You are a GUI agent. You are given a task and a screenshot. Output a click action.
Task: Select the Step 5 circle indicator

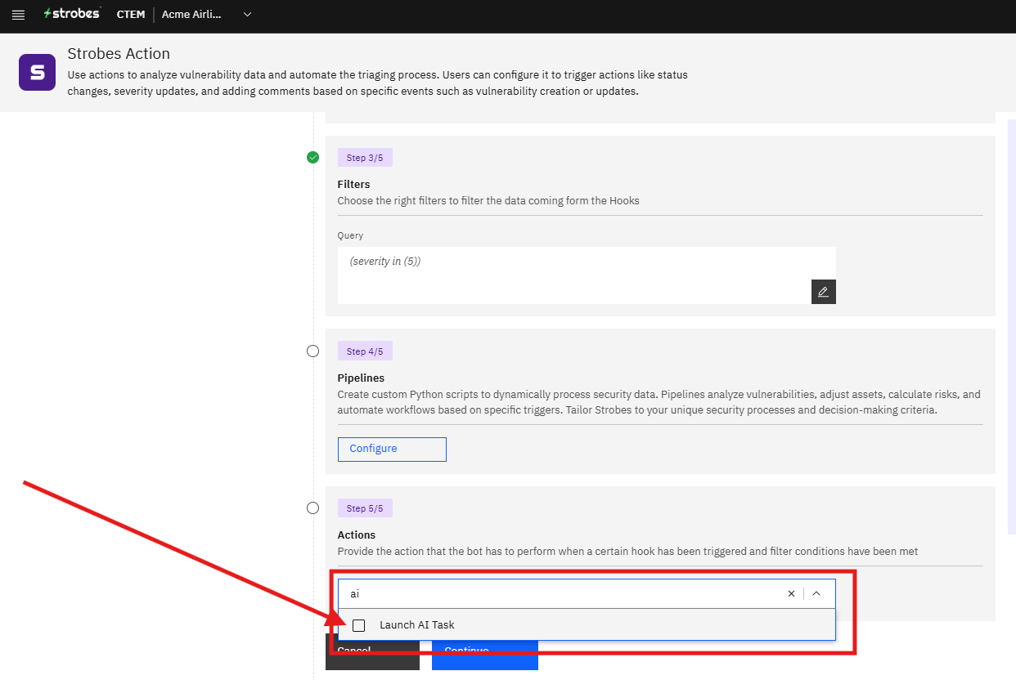pyautogui.click(x=312, y=508)
